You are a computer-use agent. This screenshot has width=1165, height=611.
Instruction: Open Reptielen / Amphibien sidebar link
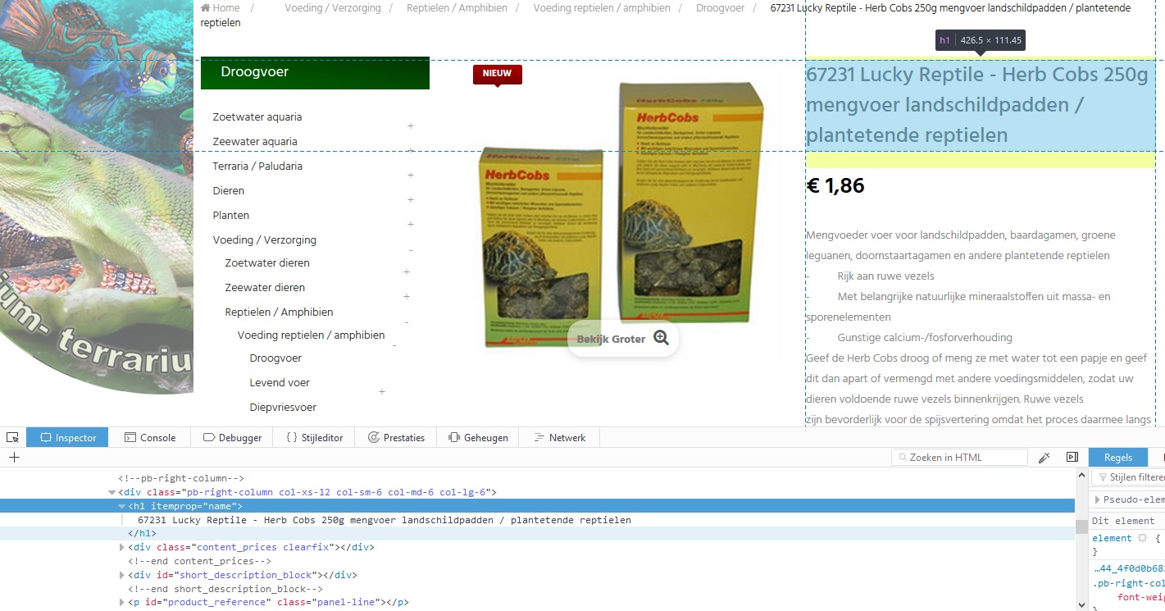click(279, 312)
